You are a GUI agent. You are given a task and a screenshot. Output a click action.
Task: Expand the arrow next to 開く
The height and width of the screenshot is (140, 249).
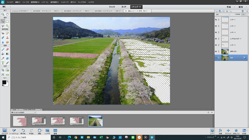[x=11, y=7]
